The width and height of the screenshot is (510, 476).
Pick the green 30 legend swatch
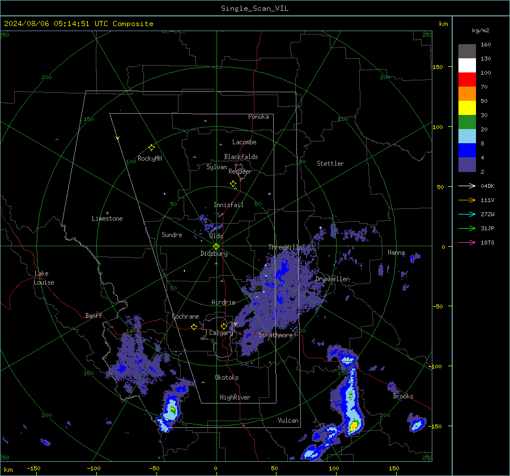(467, 122)
